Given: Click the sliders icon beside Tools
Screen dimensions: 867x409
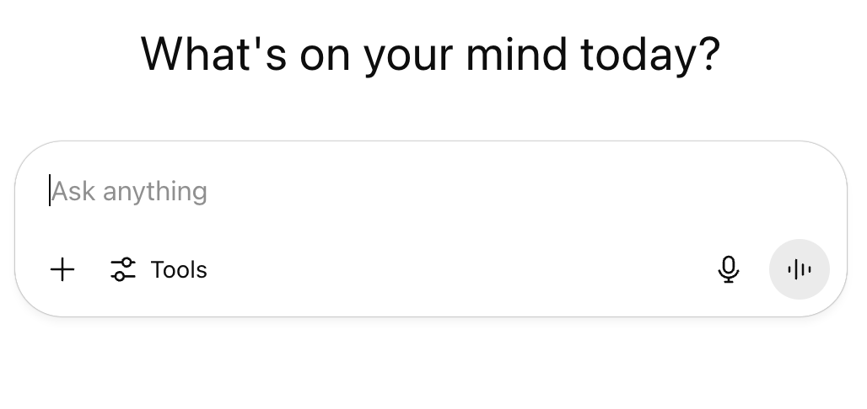Looking at the screenshot, I should point(123,270).
